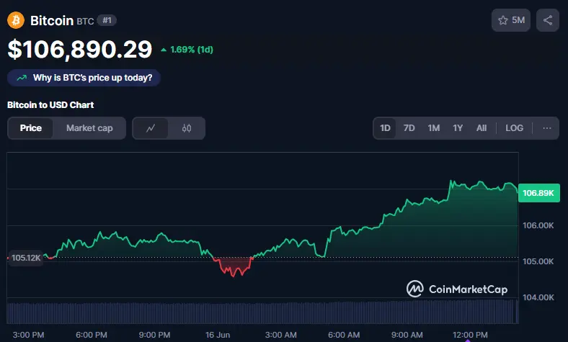Screen dimensions: 568x342
Task: Set chart range to 7D
Action: (409, 128)
